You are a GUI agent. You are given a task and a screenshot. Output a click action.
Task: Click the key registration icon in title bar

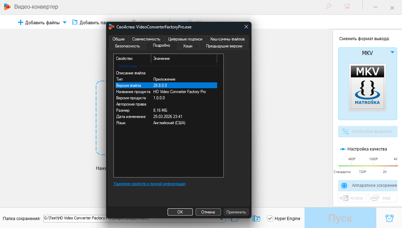click(328, 7)
